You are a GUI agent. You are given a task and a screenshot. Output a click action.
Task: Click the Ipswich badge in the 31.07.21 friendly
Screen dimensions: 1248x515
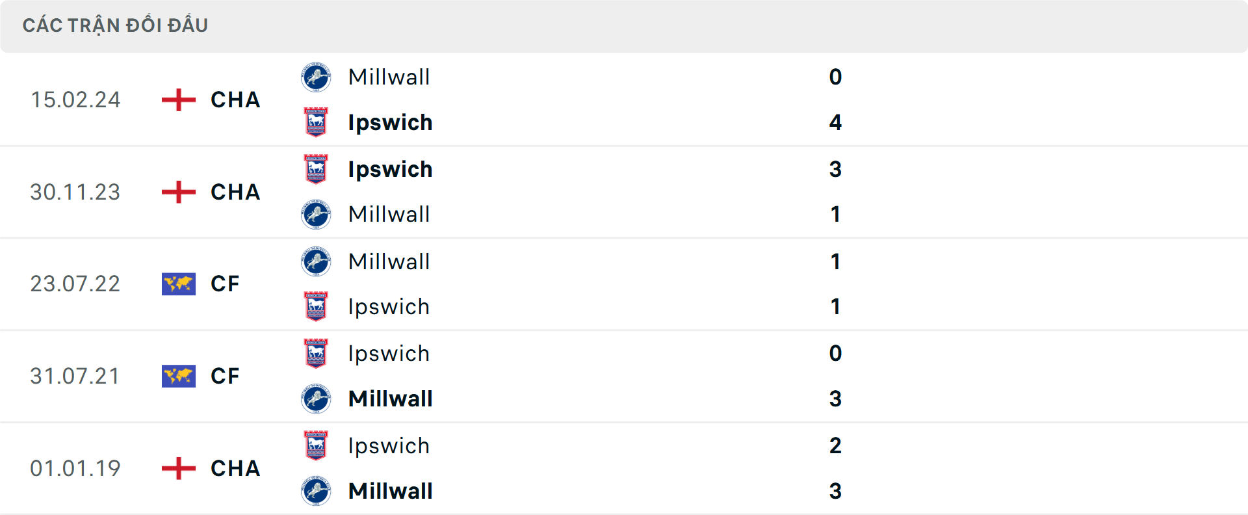click(316, 354)
